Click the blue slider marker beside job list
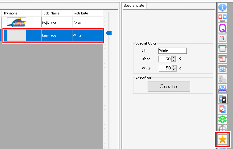Image resolution: width=233 pixels, height=149 pixels. (x=109, y=33)
